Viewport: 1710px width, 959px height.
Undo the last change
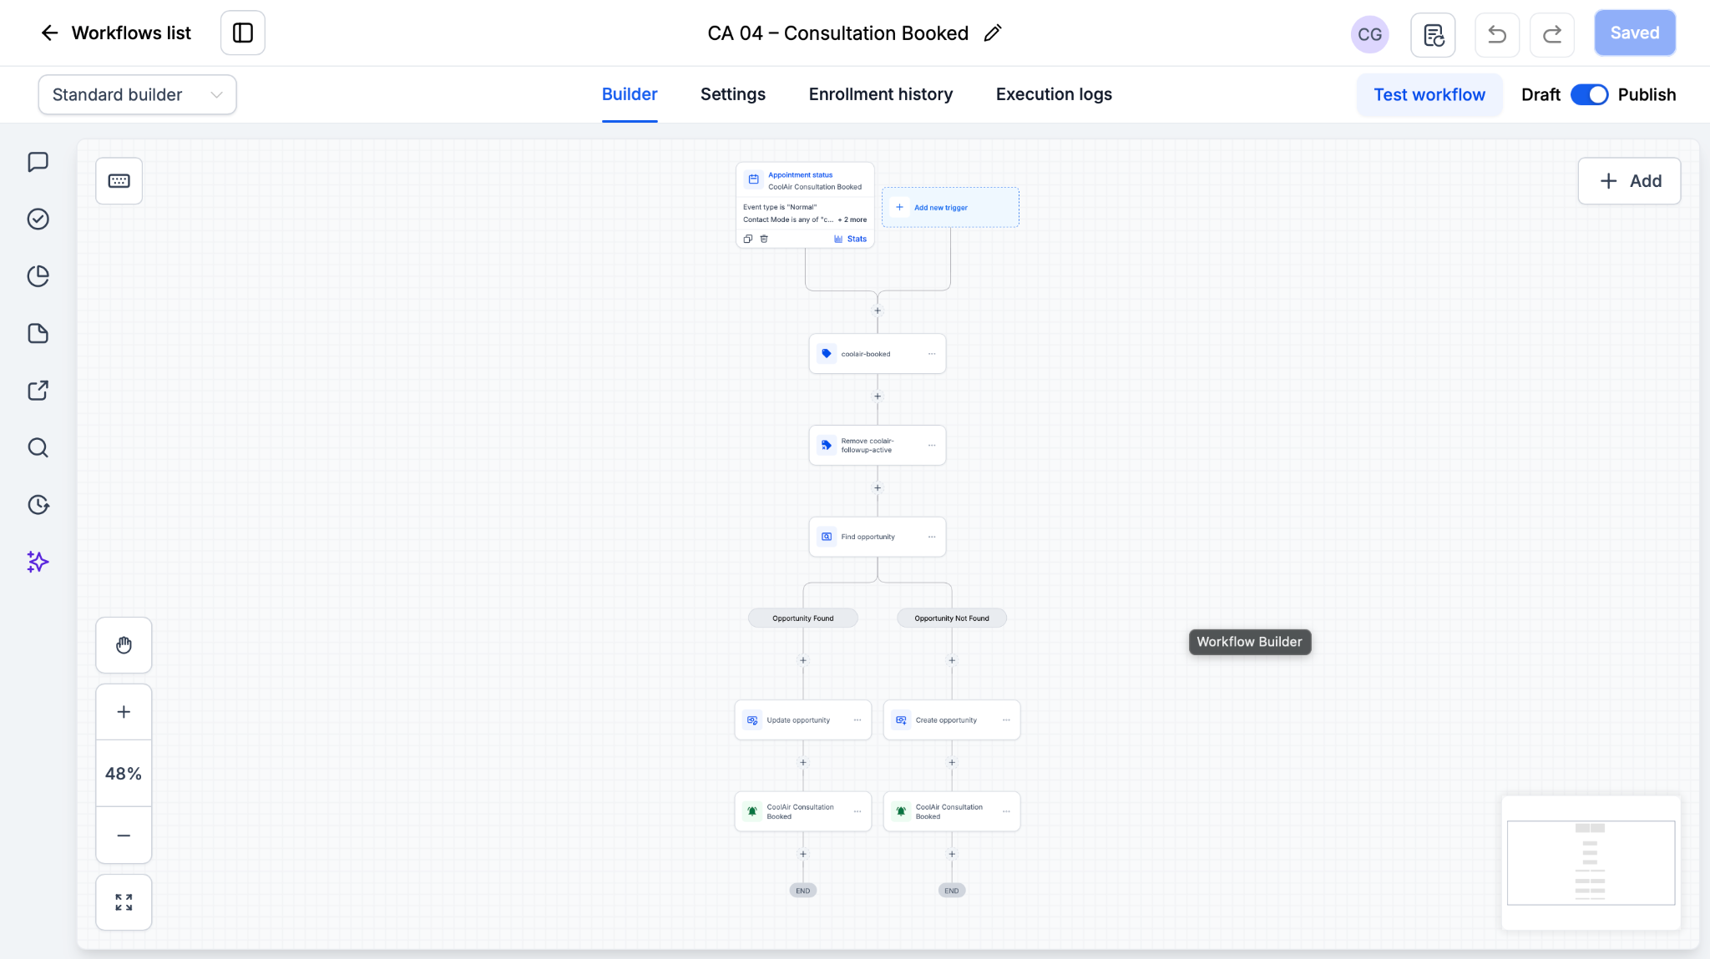[1497, 34]
